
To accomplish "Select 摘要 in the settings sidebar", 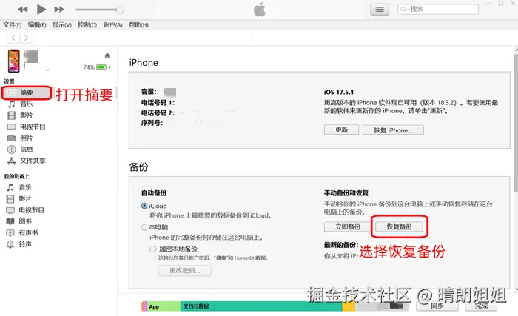I will tap(27, 93).
